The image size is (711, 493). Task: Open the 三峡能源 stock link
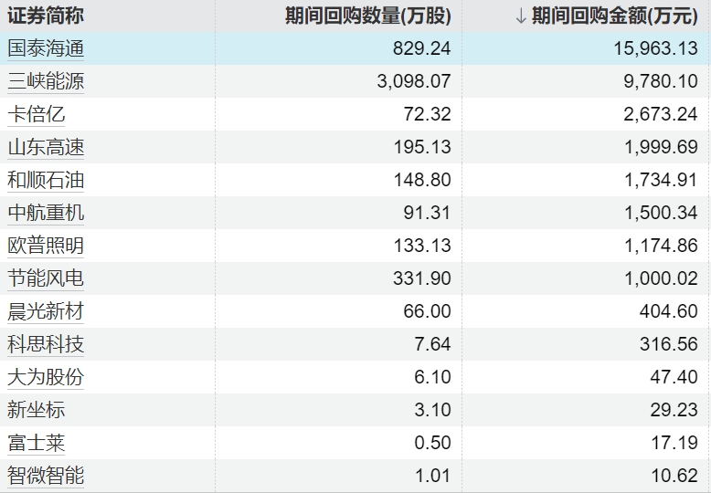[x=46, y=82]
